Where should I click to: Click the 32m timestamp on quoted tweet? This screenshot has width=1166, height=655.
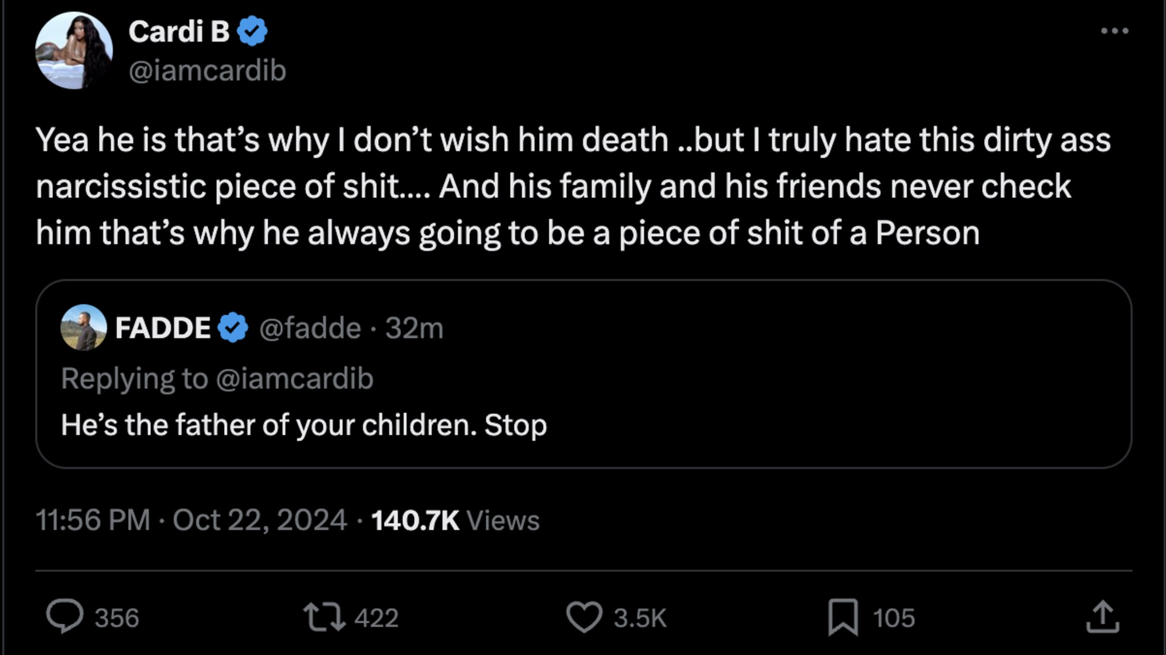414,328
